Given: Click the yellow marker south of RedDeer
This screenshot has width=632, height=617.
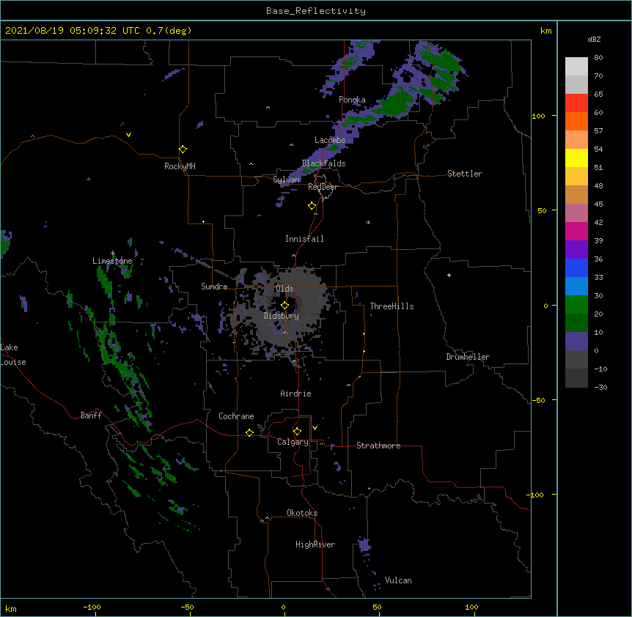Looking at the screenshot, I should pos(312,206).
